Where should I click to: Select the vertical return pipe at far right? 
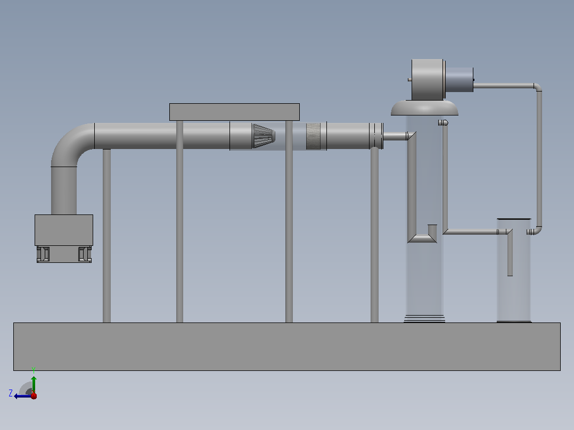coord(539,158)
